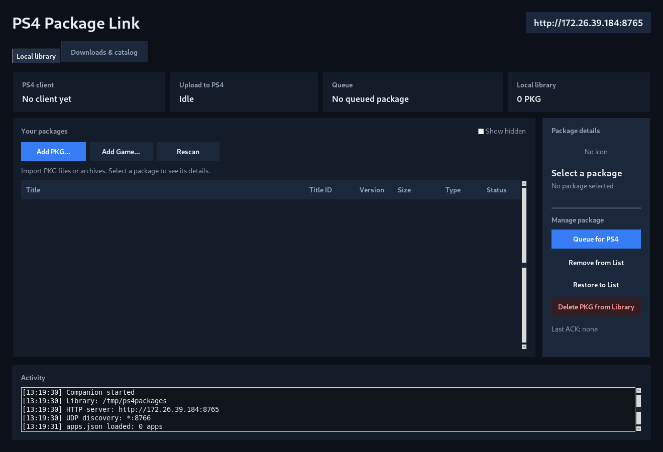
Task: Click the log line 'Companion started'
Action: [x=100, y=392]
